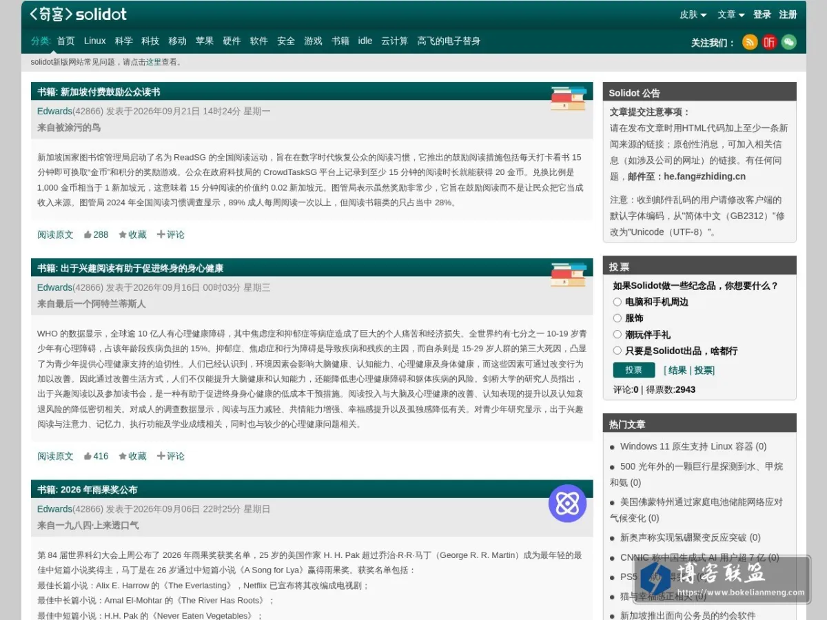Open the 苹果 category
Screen dimensions: 827x620
pos(205,41)
